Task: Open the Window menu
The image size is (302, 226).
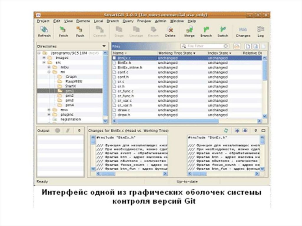Action: [x=177, y=21]
